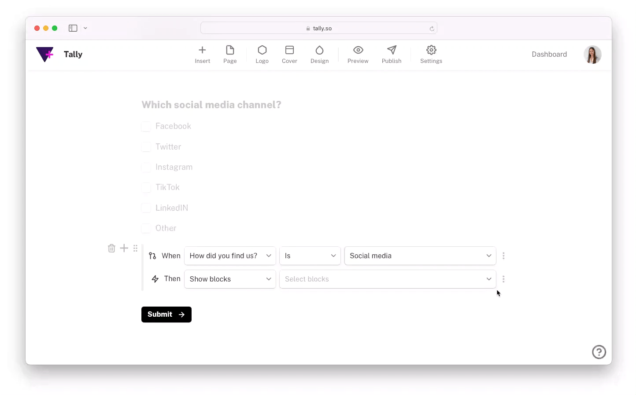
Task: Click the conditional branch icon beside When
Action: 152,256
